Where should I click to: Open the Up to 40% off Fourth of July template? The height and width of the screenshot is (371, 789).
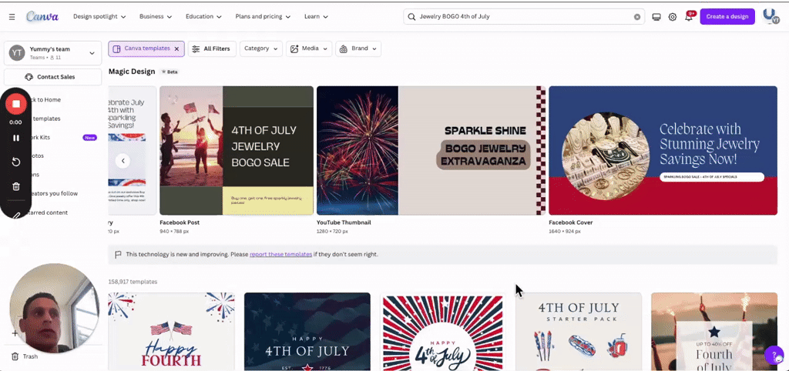click(x=714, y=332)
